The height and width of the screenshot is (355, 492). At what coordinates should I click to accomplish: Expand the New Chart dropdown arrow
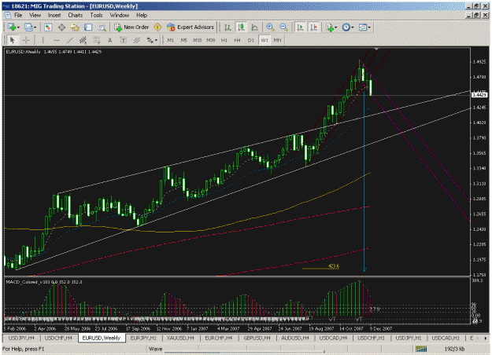coord(18,27)
